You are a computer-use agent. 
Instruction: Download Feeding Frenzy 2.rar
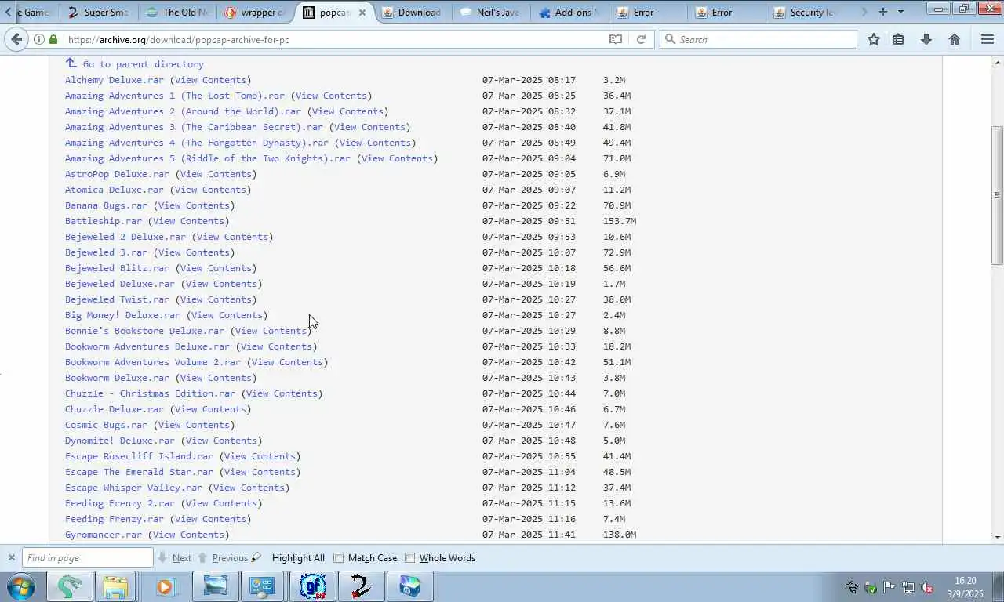[x=120, y=503]
